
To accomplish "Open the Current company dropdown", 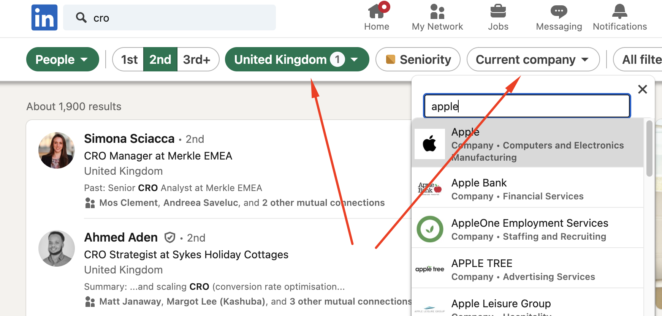I will [532, 59].
